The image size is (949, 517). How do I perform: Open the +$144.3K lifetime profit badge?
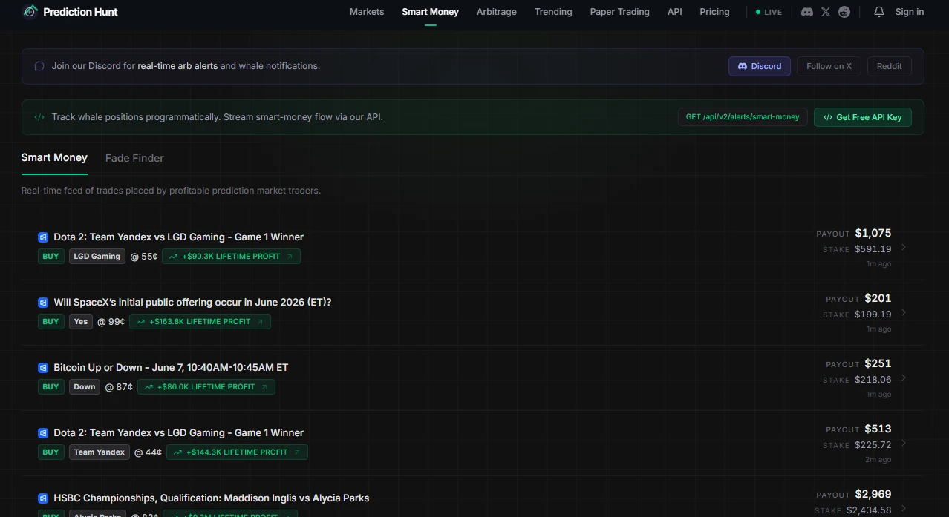click(237, 452)
